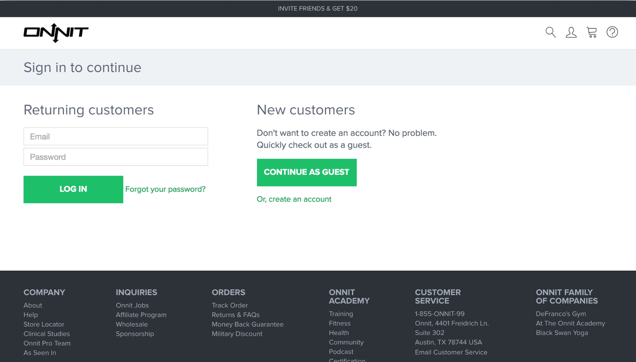Open Black Swan Yoga link
The height and width of the screenshot is (362, 636).
(x=562, y=333)
